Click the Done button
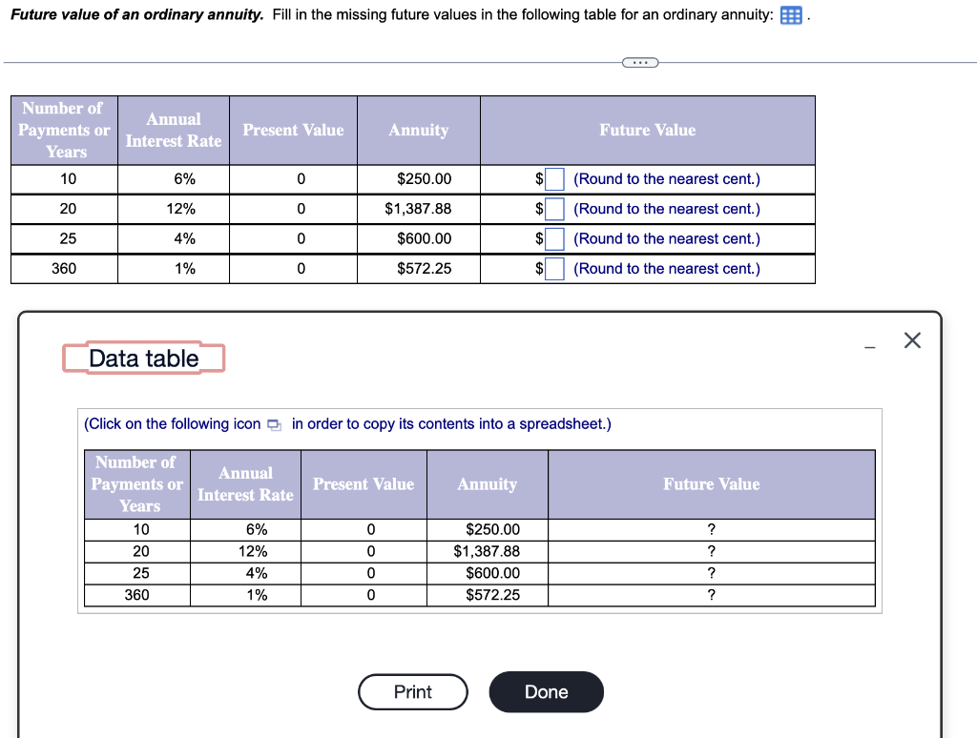The height and width of the screenshot is (738, 977). point(546,692)
